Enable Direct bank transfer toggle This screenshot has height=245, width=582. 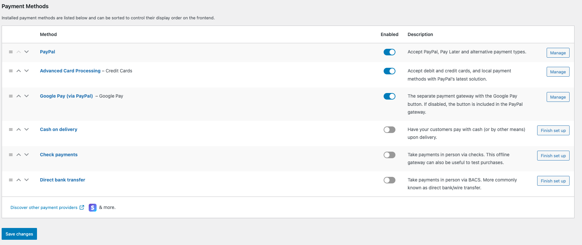point(390,180)
